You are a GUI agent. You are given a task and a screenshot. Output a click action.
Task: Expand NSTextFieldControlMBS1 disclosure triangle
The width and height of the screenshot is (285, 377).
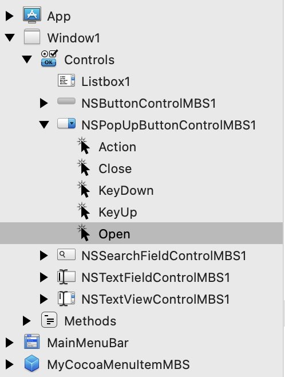[43, 277]
